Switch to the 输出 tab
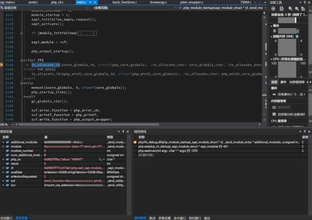The height and width of the screenshot is (220, 312). pos(207,218)
